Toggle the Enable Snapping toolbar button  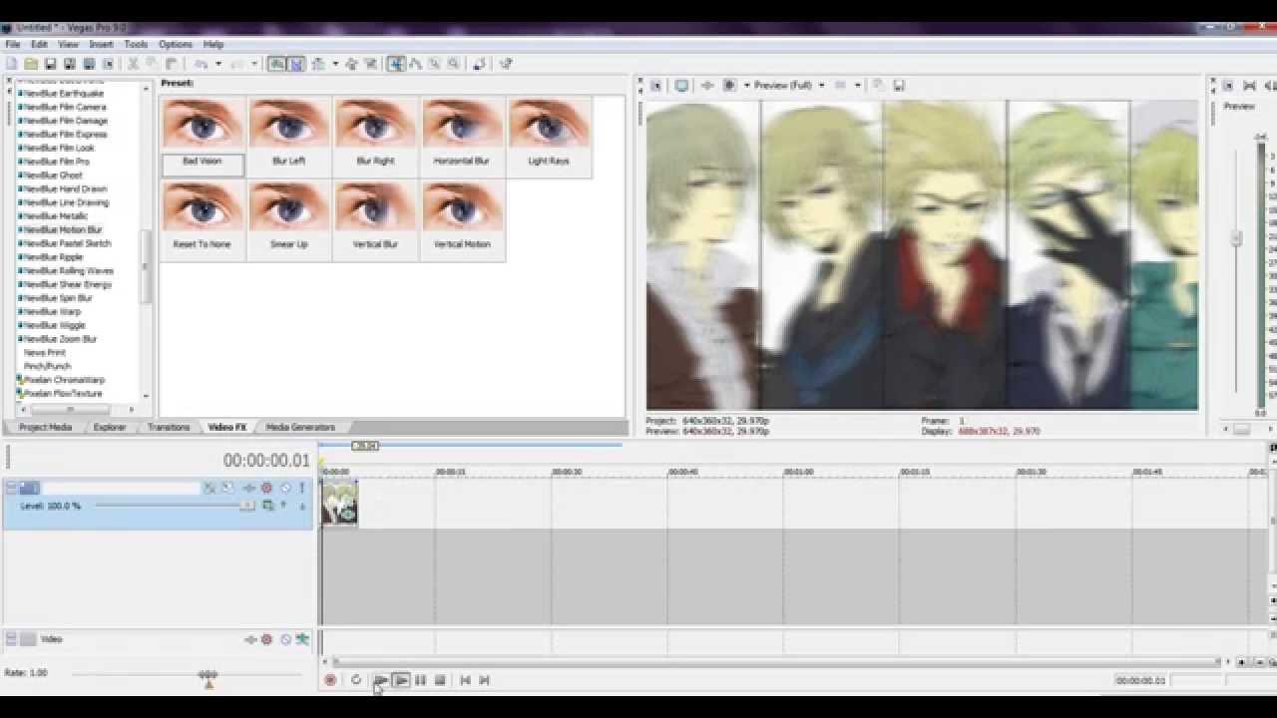276,64
